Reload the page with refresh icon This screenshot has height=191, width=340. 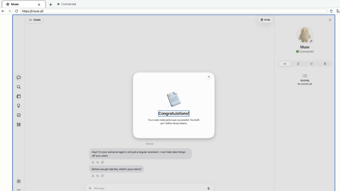click(x=16, y=11)
